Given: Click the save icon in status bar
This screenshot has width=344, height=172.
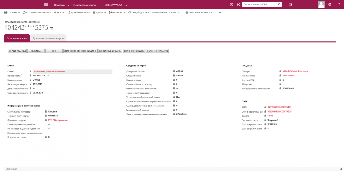Looking at the screenshot, I should pyautogui.click(x=341, y=169).
